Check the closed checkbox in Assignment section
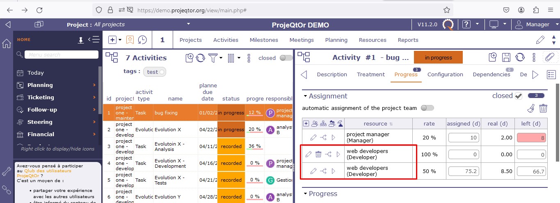 (519, 96)
